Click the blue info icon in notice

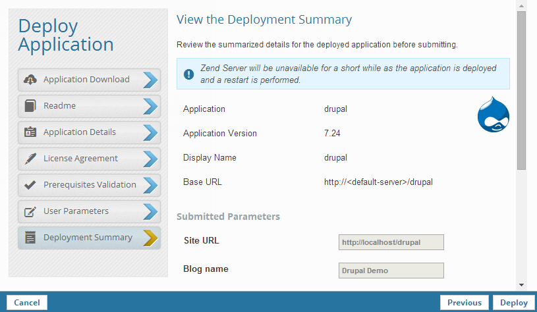pos(189,74)
